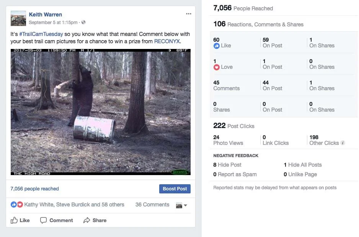Click the public globe privacy icon
Image resolution: width=359 pixels, height=237 pixels.
coord(83,22)
